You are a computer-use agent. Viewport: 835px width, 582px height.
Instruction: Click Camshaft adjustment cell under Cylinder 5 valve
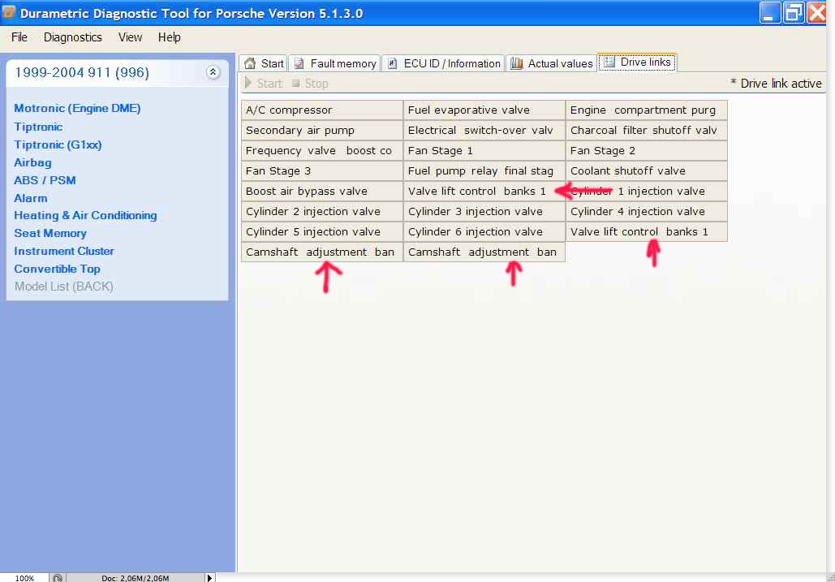322,252
